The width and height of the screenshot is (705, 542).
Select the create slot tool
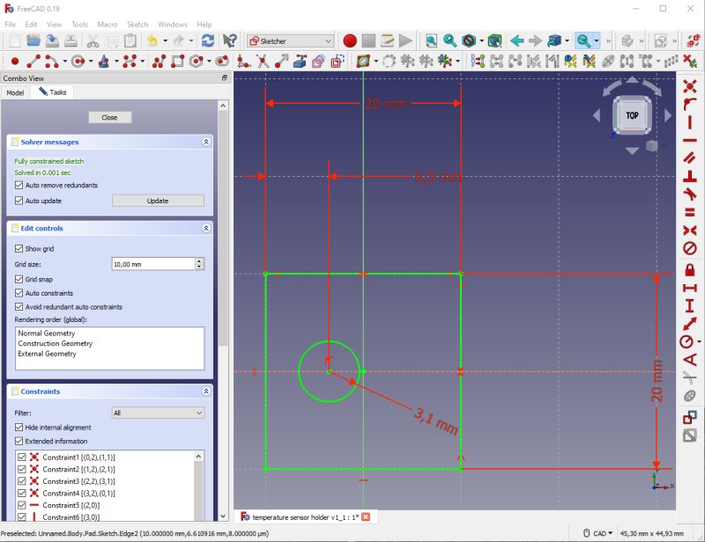point(222,61)
